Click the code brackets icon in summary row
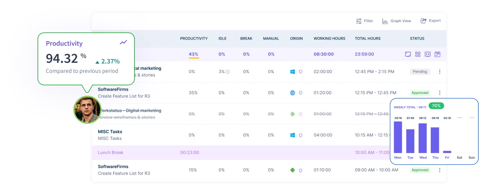The height and width of the screenshot is (186, 479). pos(428,54)
